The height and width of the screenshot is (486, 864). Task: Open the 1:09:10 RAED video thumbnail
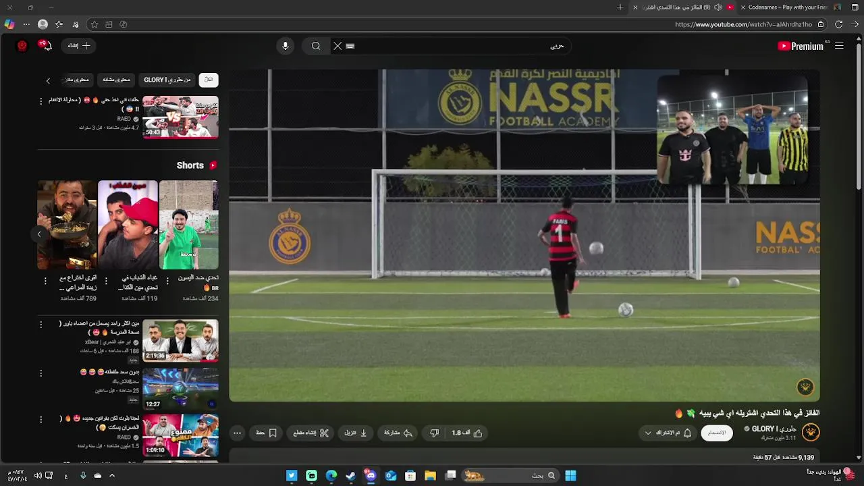(x=180, y=435)
